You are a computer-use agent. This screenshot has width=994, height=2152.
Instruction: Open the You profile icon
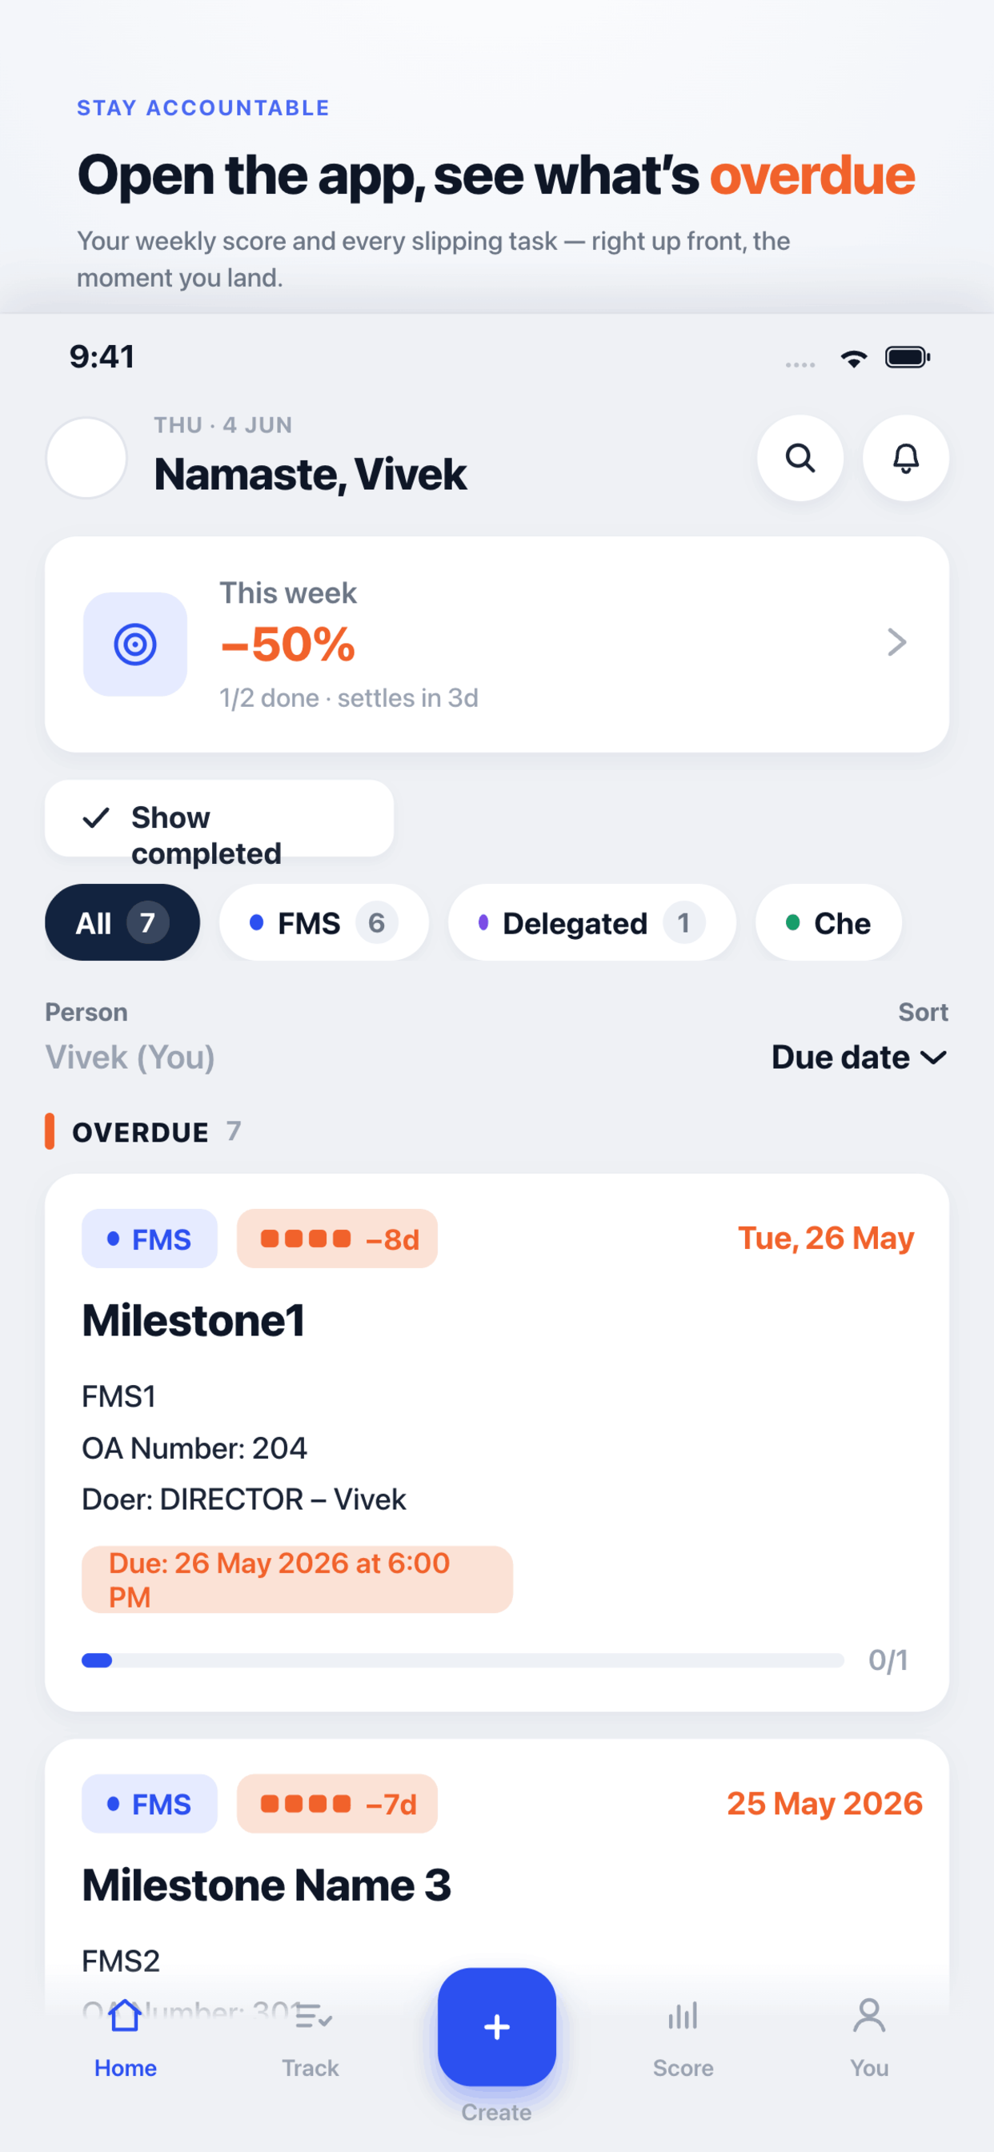868,2015
